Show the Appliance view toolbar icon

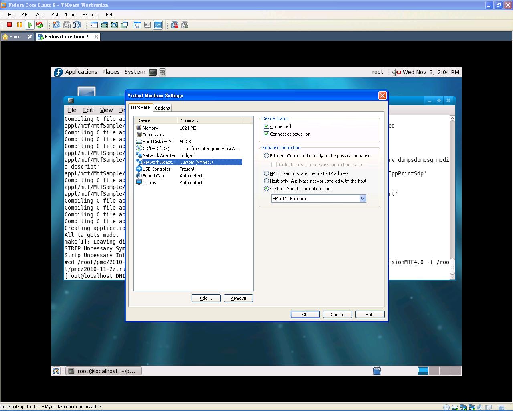point(147,25)
